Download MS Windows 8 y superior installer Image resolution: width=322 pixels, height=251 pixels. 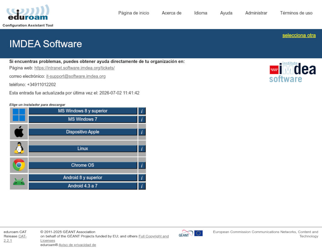click(x=83, y=111)
